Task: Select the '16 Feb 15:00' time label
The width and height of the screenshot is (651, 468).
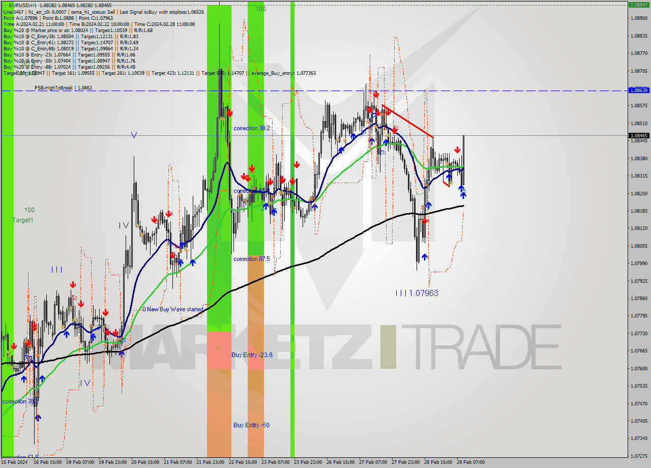Action: point(47,463)
